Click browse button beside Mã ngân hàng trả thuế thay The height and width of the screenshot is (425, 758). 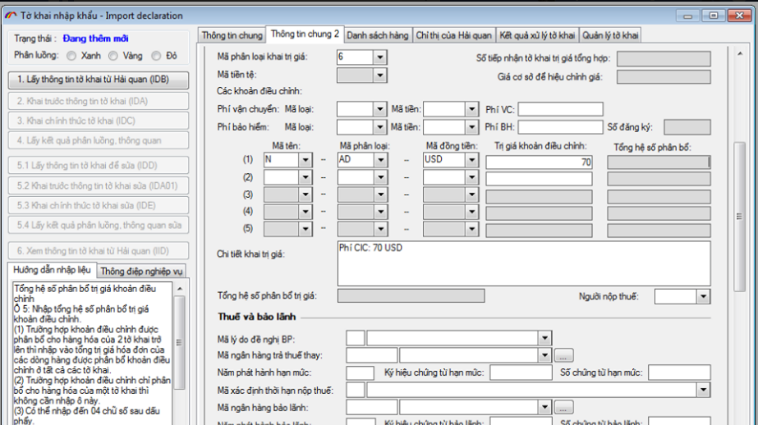coord(563,355)
